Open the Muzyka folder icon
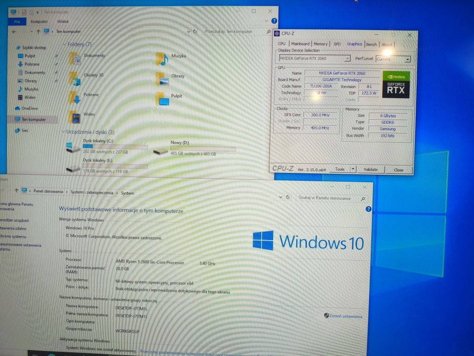474x356 pixels. [162, 59]
